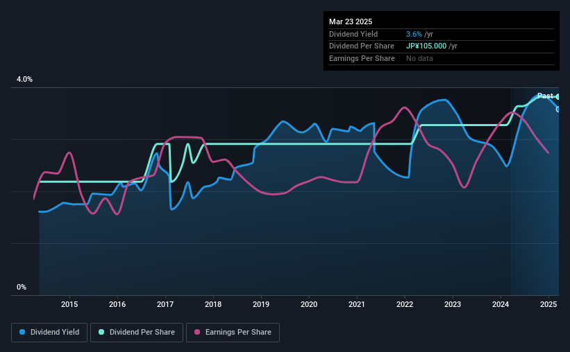This screenshot has width=570, height=352.
Task: Click the Dividend Yield tooltip row label
Action: click(353, 34)
